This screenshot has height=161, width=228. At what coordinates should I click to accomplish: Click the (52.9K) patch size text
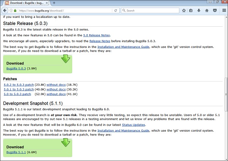click(40, 94)
